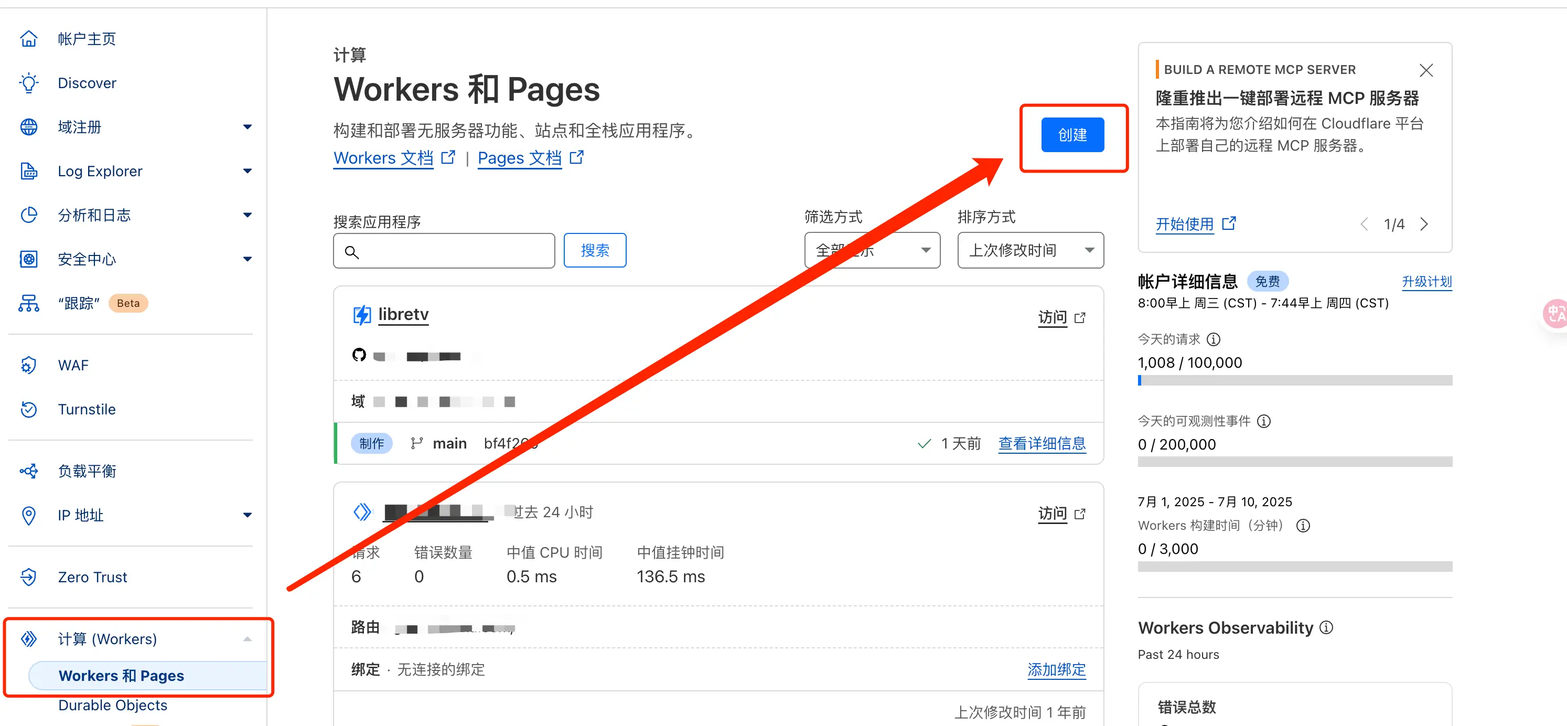Screen dimensions: 1567x726
Task: Open the 筛选方式 filter dropdown
Action: pyautogui.click(x=872, y=250)
